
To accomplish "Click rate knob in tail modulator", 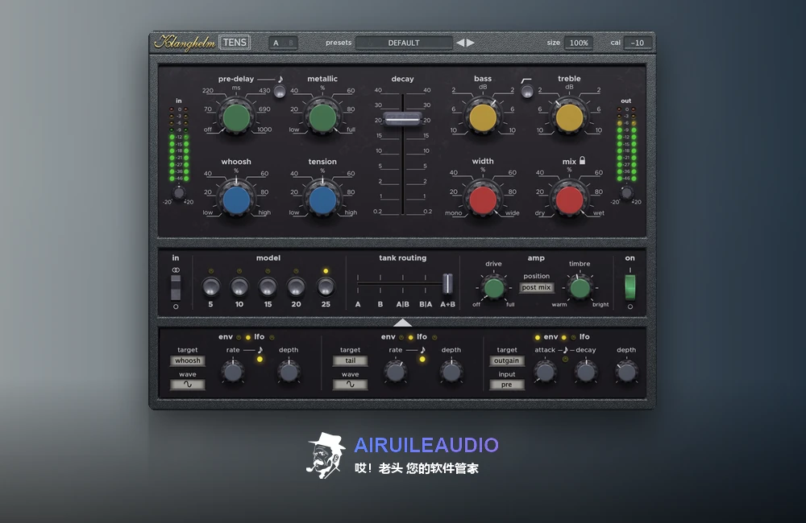I will (x=395, y=372).
